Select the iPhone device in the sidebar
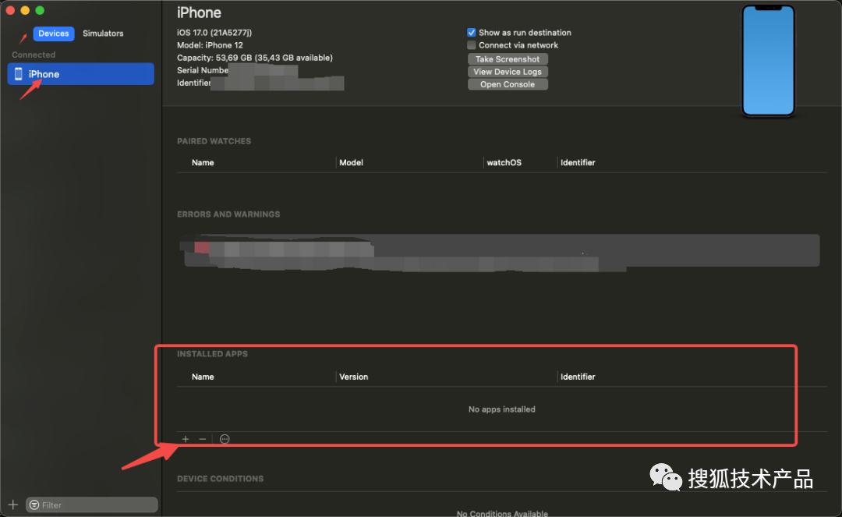 click(x=80, y=74)
